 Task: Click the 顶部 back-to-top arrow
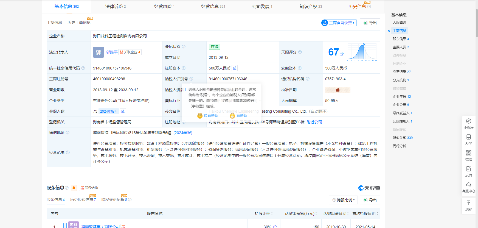[468, 203]
